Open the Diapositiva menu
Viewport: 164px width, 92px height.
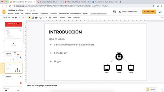pos(44,14)
